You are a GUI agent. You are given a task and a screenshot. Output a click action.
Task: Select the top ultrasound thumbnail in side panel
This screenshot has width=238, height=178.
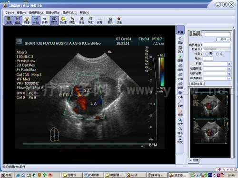point(210,104)
